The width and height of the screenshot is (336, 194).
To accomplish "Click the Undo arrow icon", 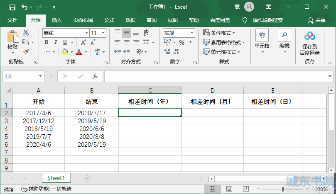I will click(24, 7).
